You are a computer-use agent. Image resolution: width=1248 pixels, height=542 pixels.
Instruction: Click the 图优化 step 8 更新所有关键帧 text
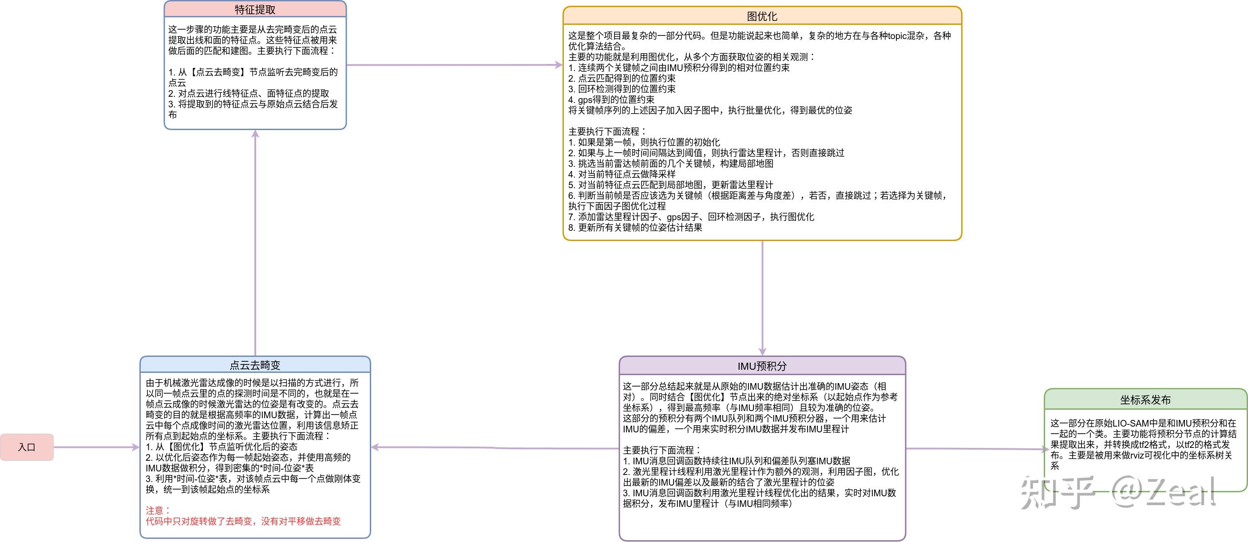(x=635, y=227)
